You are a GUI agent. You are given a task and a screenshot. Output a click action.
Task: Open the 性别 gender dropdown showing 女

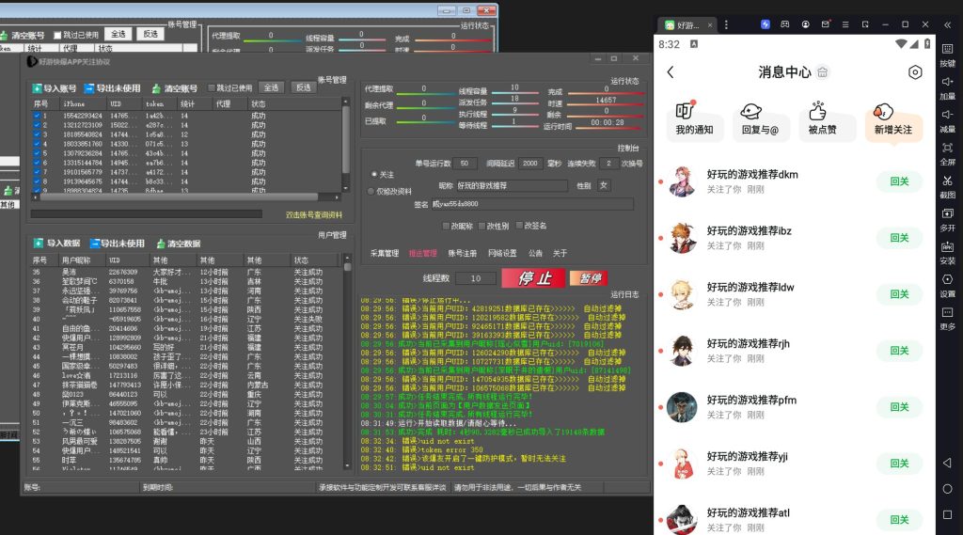click(604, 186)
